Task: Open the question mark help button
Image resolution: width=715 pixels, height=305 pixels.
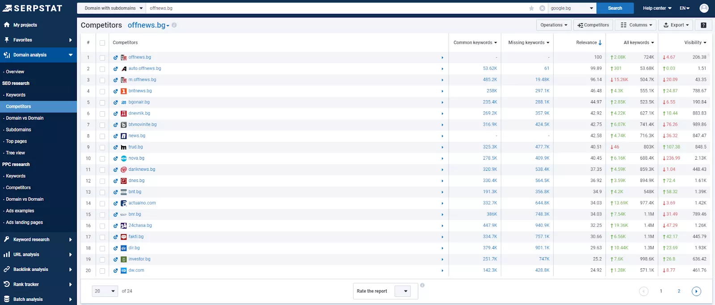Action: coord(703,25)
